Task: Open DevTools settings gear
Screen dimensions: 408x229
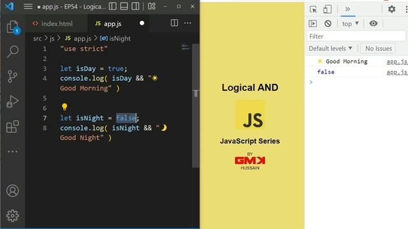Action: coord(391,10)
